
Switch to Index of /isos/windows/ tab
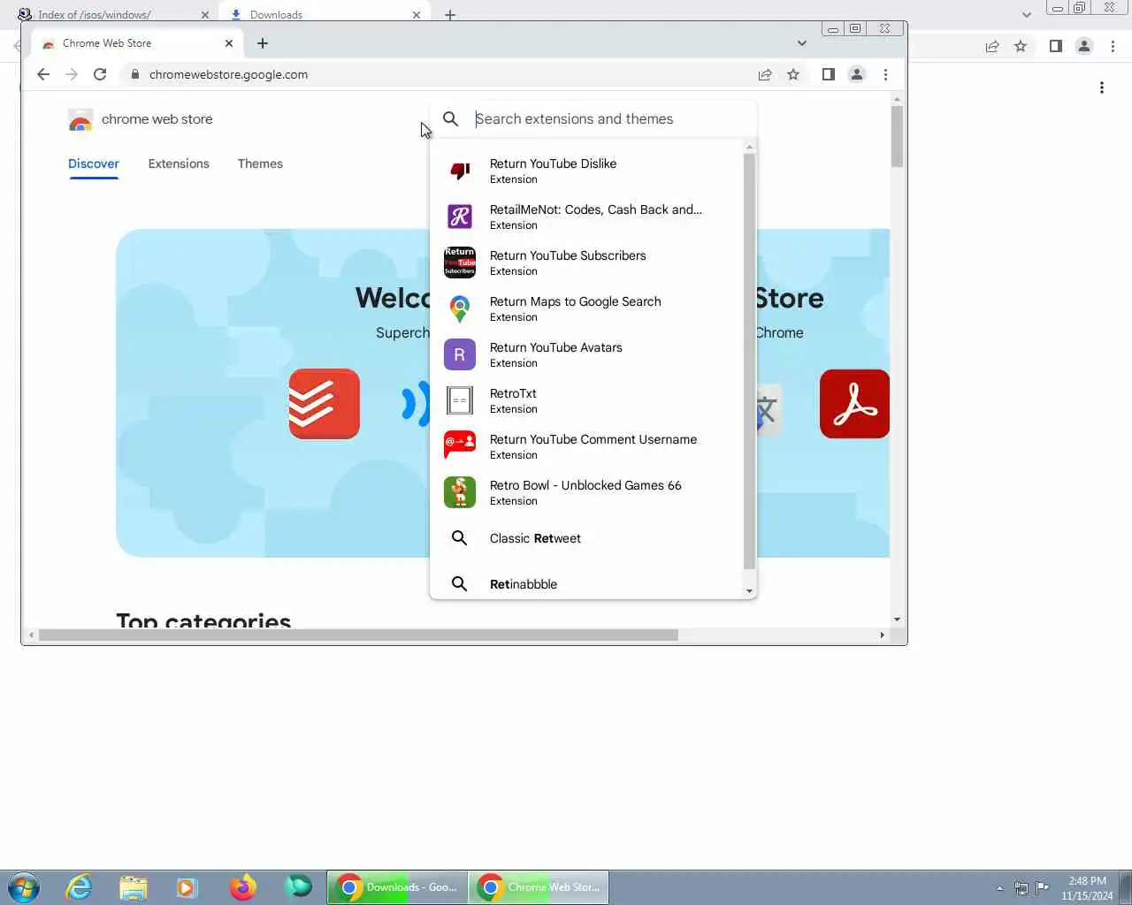click(x=113, y=14)
